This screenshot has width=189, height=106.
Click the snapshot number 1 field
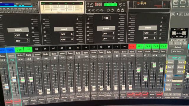(x=177, y=14)
